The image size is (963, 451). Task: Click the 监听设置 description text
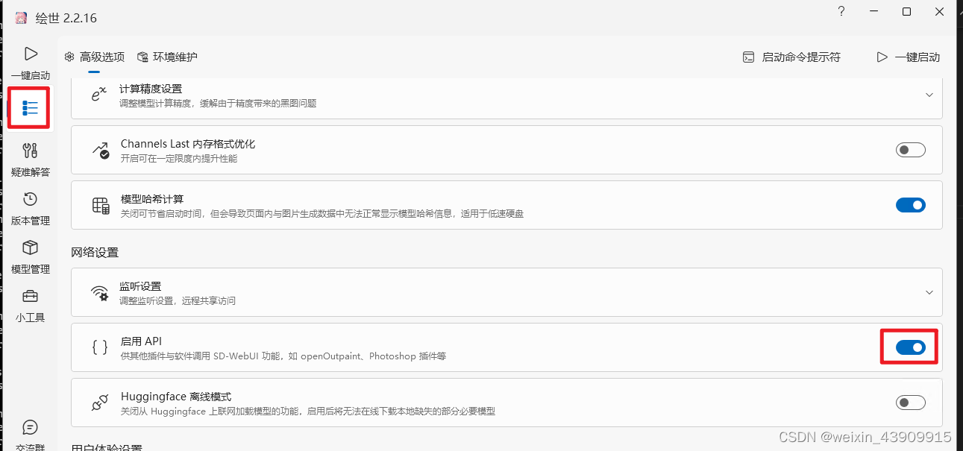click(178, 301)
